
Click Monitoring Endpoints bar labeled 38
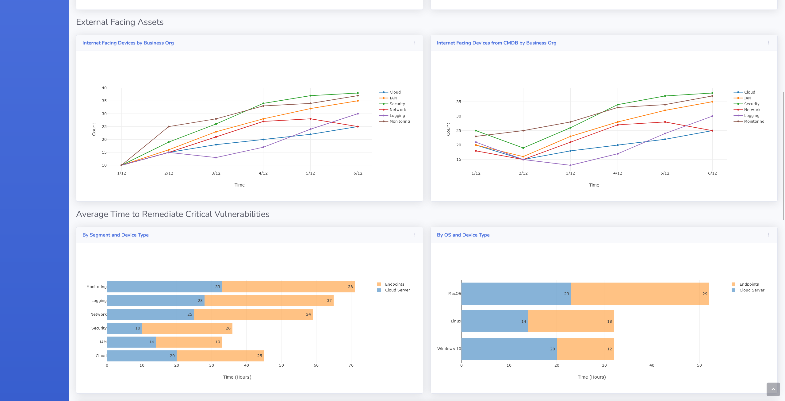pos(288,287)
